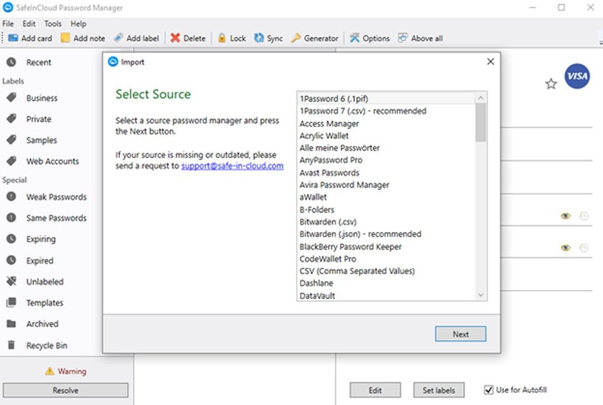Open the Help menu
This screenshot has width=603, height=405.
[78, 24]
